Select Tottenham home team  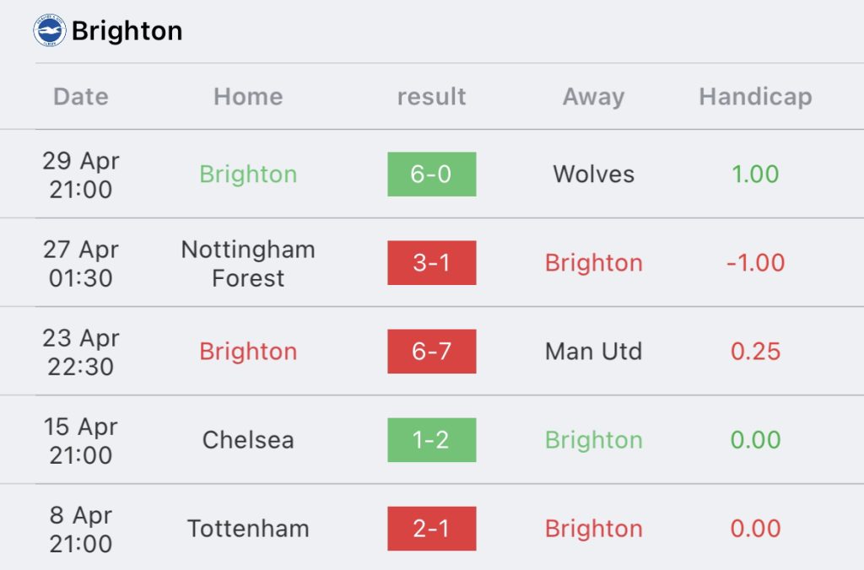pyautogui.click(x=248, y=529)
